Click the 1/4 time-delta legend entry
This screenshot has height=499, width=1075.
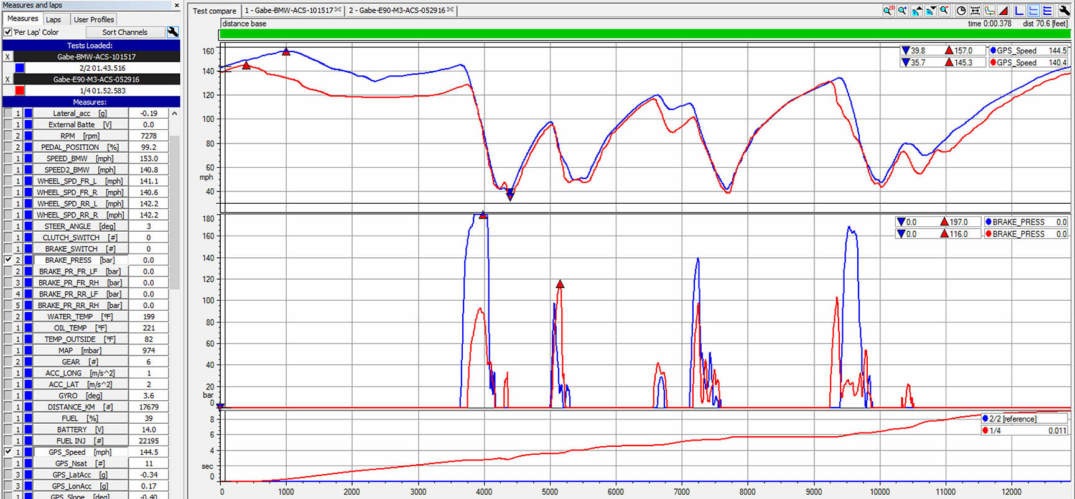[x=1025, y=430]
